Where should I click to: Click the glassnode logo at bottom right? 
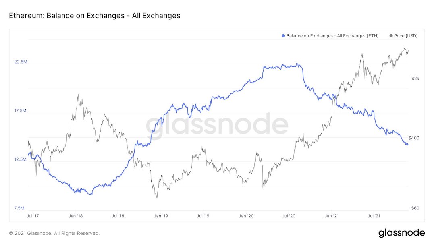(401, 233)
